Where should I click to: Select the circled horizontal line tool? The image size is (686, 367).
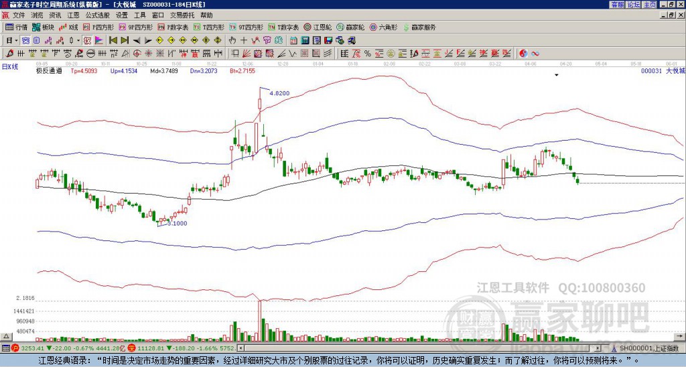coord(90,54)
